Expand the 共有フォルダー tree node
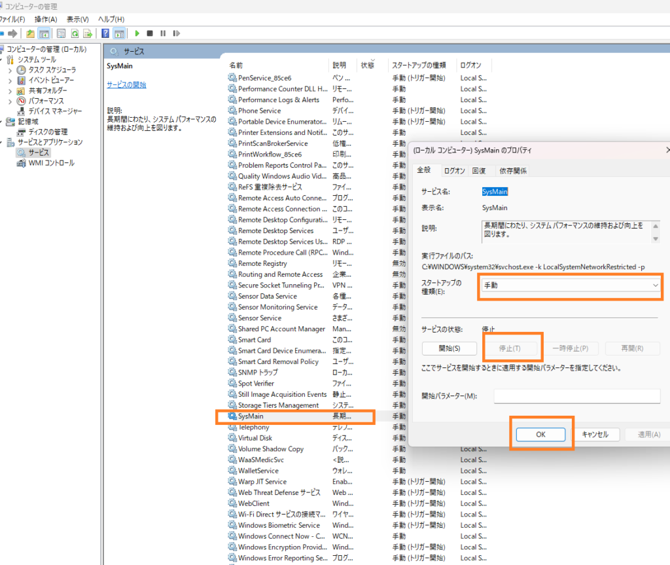The height and width of the screenshot is (565, 670). pyautogui.click(x=10, y=91)
